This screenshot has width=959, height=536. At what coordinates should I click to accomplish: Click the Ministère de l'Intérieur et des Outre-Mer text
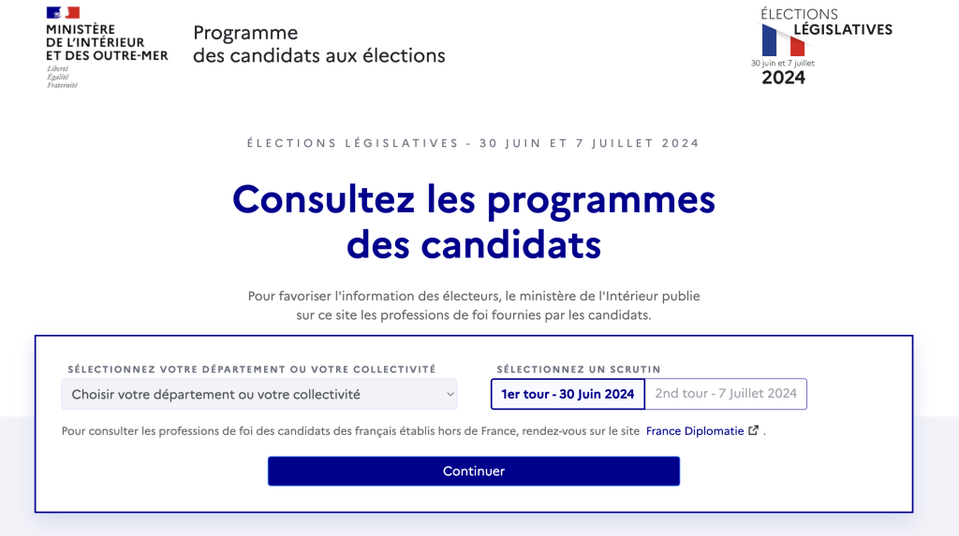pos(107,43)
